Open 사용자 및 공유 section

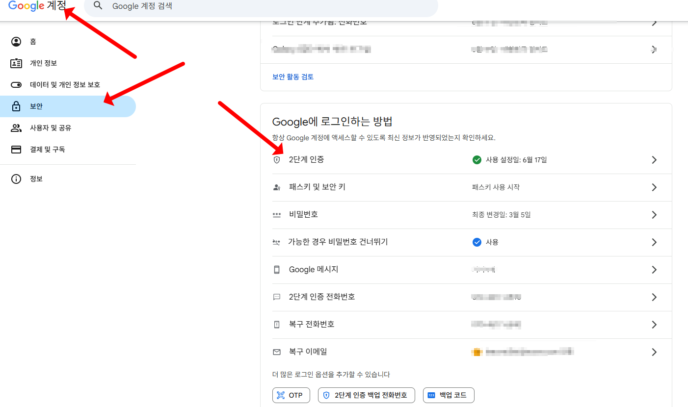[x=68, y=128]
